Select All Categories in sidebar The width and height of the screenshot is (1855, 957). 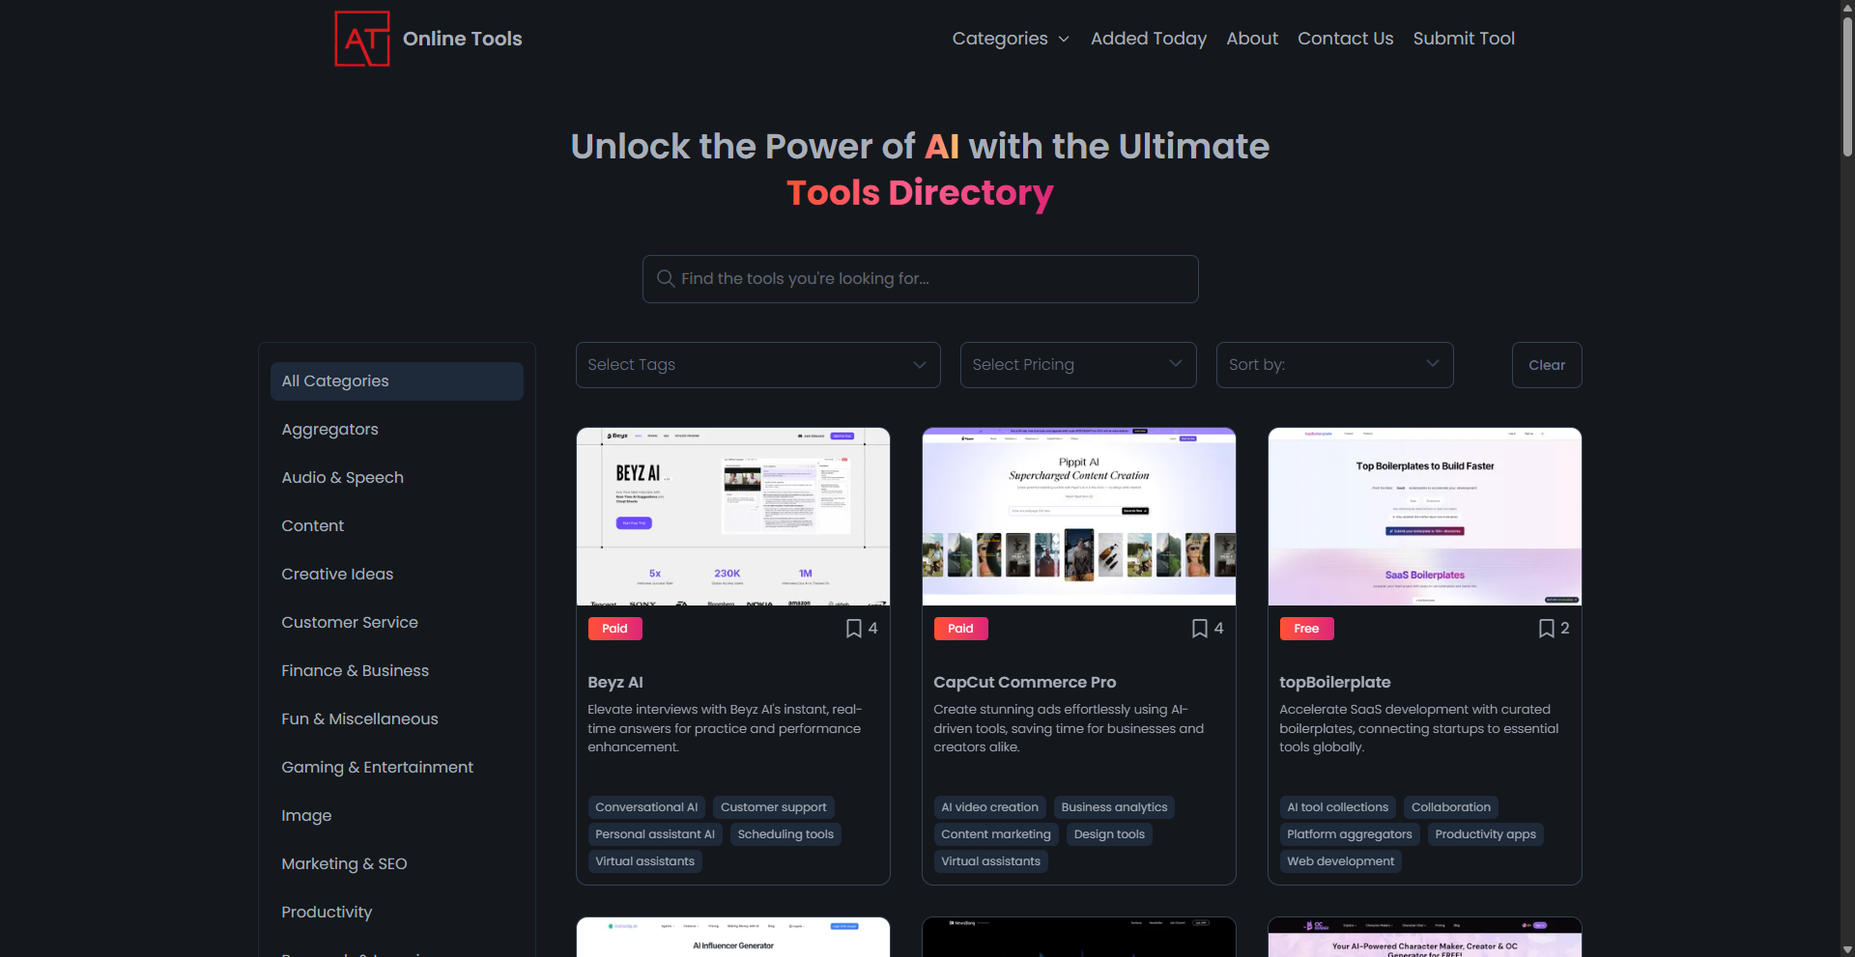[x=397, y=381]
